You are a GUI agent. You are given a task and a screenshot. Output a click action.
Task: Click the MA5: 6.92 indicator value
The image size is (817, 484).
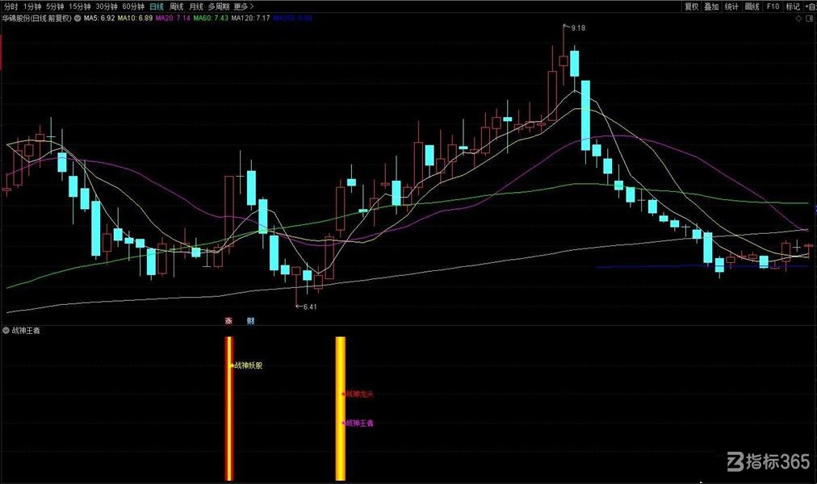click(99, 19)
